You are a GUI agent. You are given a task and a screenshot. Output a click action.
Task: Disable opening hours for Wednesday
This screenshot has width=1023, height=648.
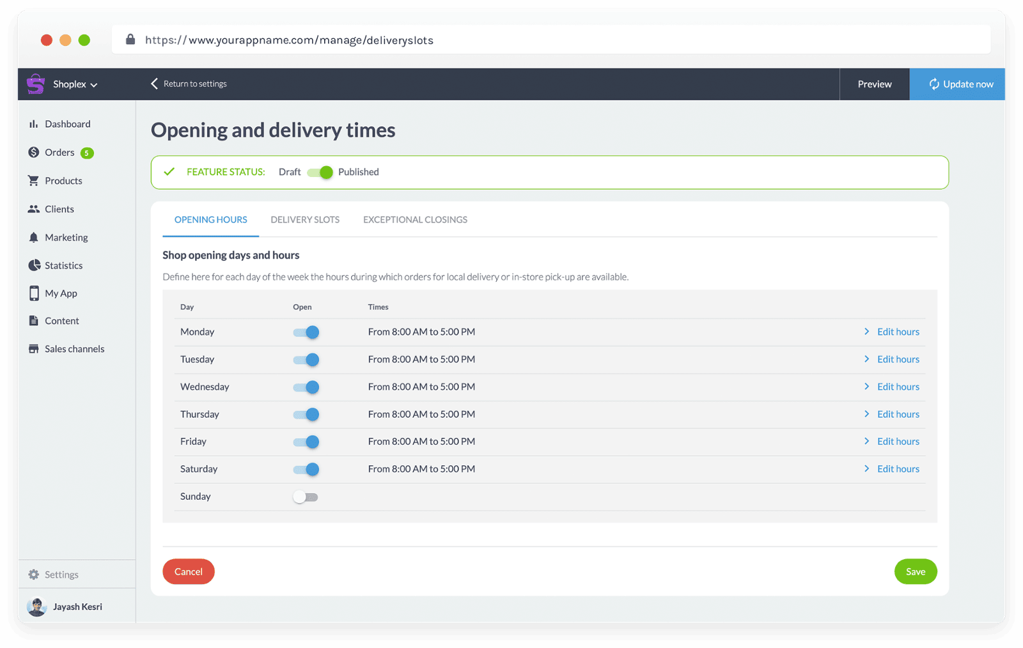tap(306, 387)
